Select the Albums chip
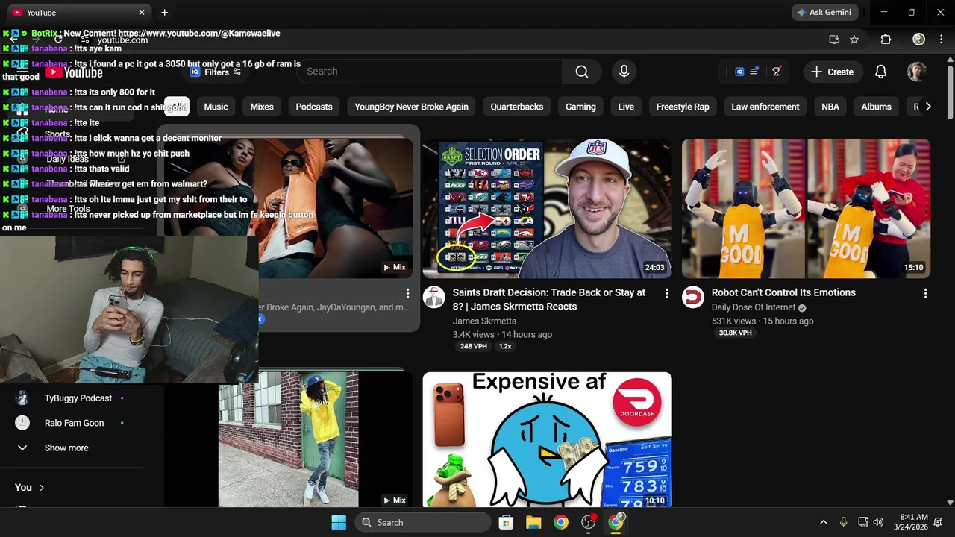Screen dimensions: 955x537 876,107
